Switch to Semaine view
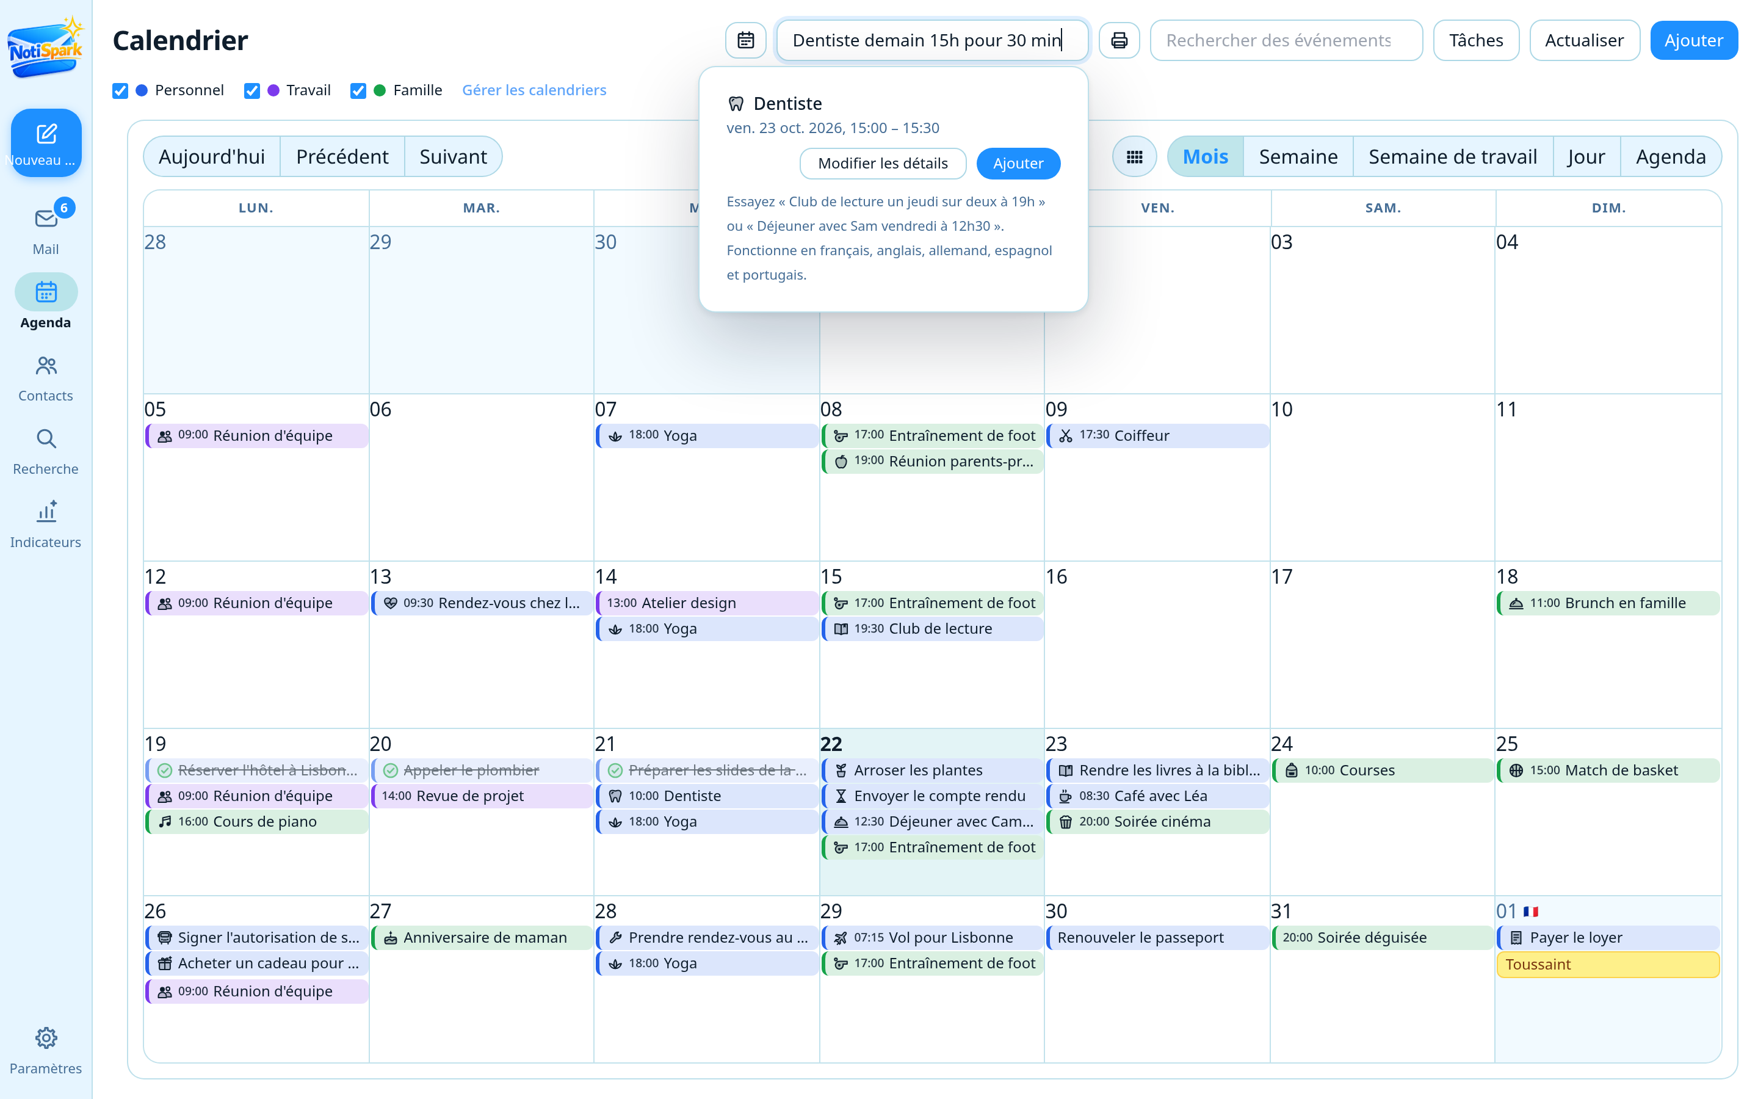Screen dimensions: 1758x1099 coord(1298,156)
